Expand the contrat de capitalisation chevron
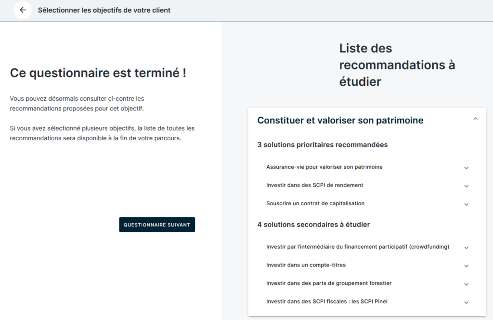The image size is (493, 320). tap(466, 204)
